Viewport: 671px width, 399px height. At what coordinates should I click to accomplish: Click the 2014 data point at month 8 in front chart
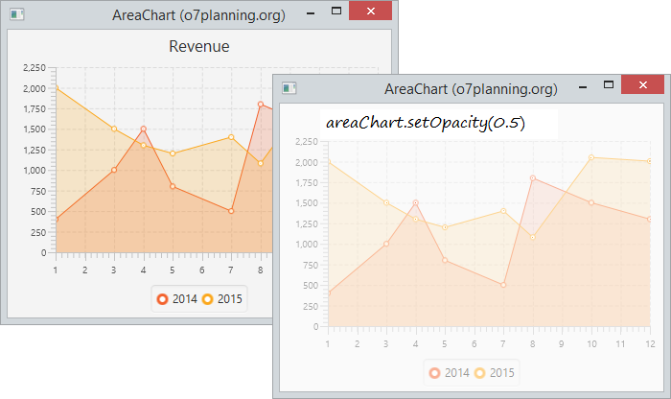point(533,178)
